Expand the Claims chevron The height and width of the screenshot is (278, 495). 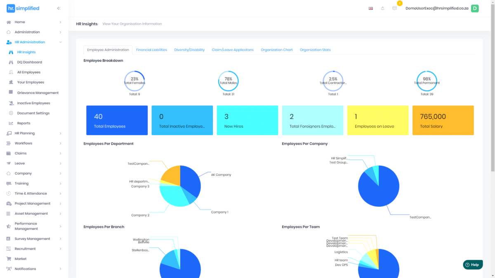60,153
